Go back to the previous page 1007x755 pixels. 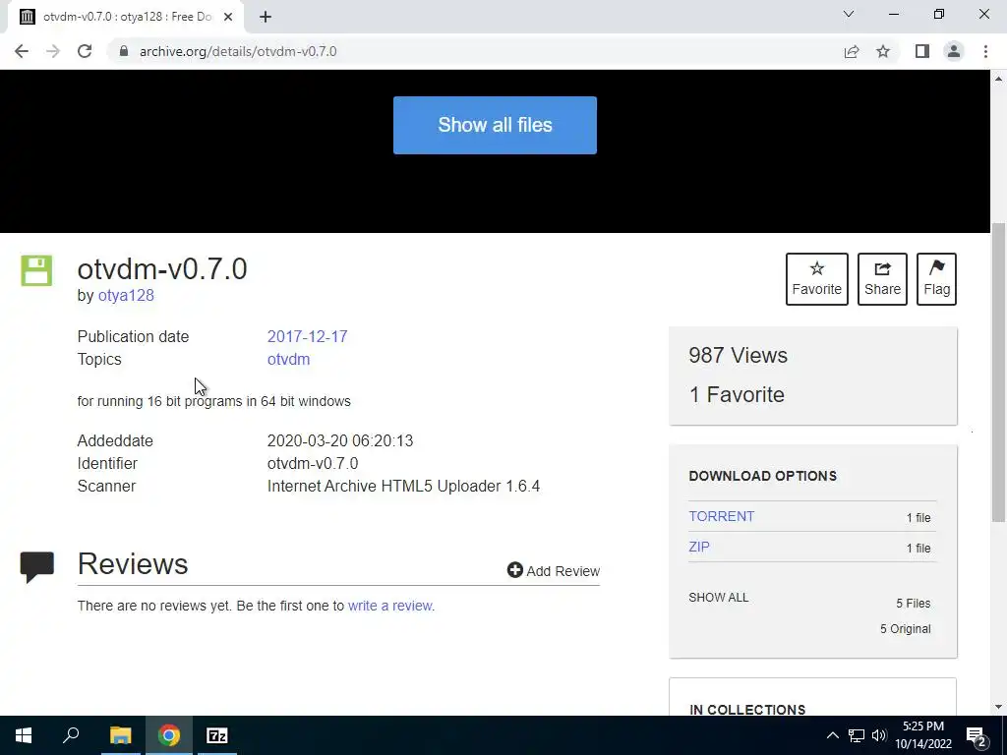pos(22,51)
